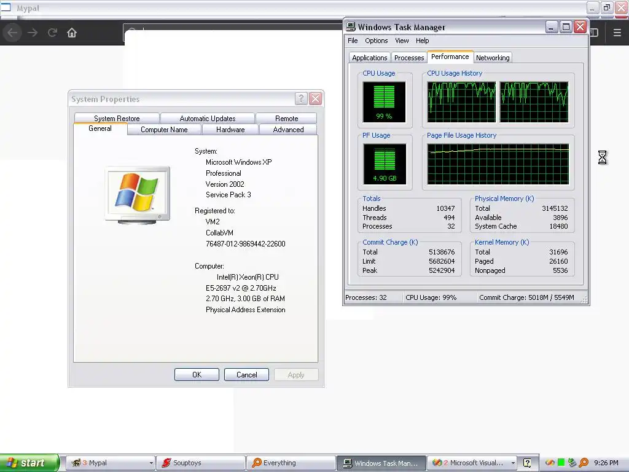Reload the page in Mypal browser
The height and width of the screenshot is (472, 629).
(52, 33)
